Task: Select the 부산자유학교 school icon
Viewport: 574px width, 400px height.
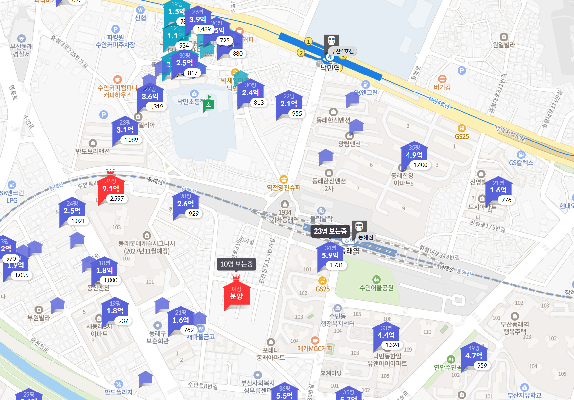Action: click(524, 387)
